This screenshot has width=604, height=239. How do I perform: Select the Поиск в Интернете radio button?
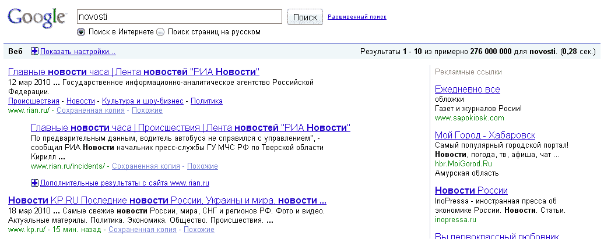[81, 33]
